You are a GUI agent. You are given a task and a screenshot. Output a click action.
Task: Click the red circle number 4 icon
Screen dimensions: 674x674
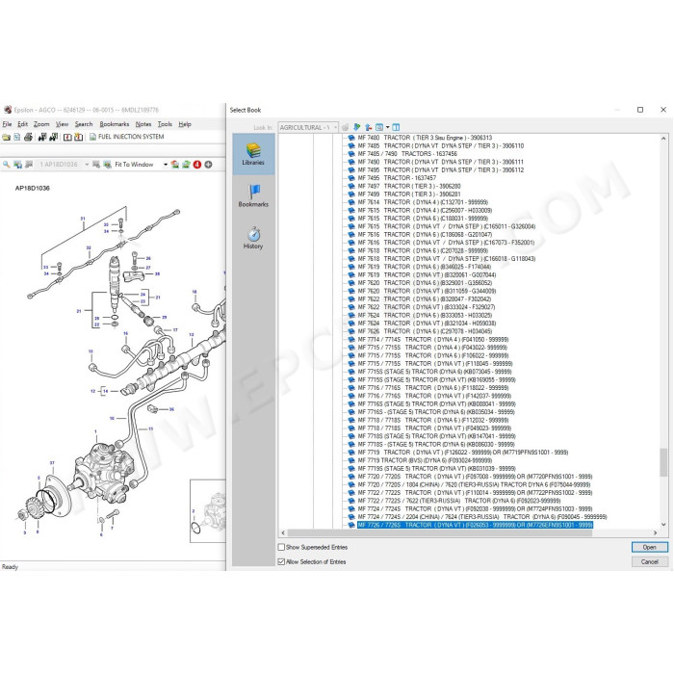coord(197,165)
